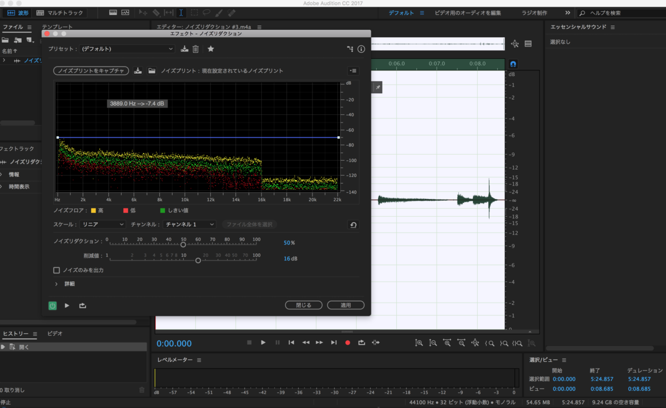The image size is (666, 408).
Task: Expand the 情報 row
Action: coord(2,174)
